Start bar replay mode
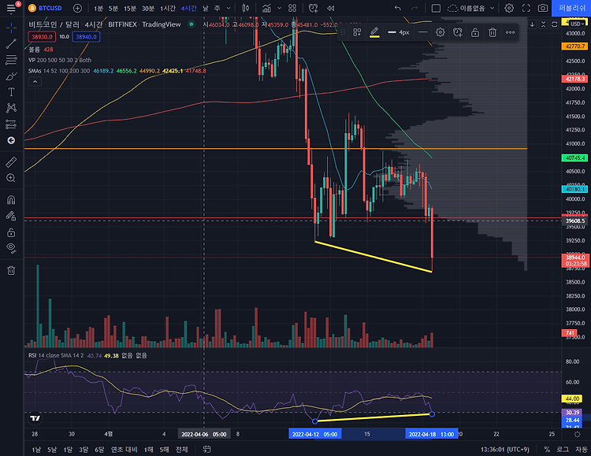 coord(330,8)
